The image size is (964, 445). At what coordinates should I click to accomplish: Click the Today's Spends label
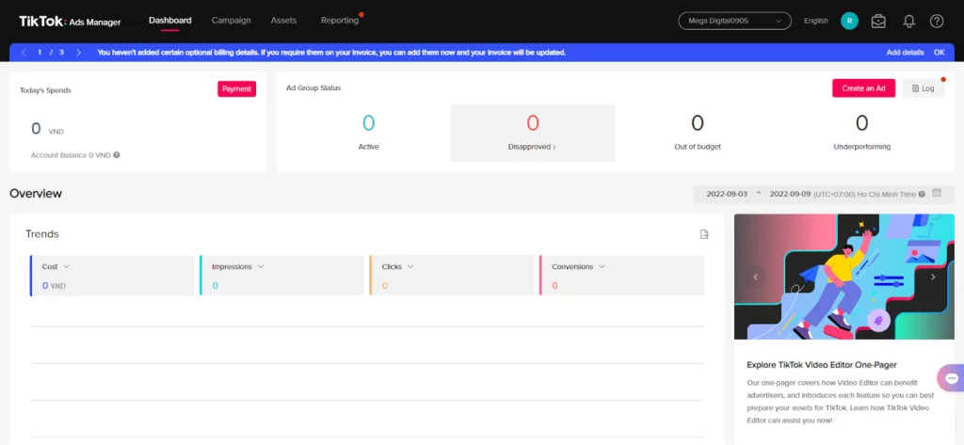(x=45, y=89)
